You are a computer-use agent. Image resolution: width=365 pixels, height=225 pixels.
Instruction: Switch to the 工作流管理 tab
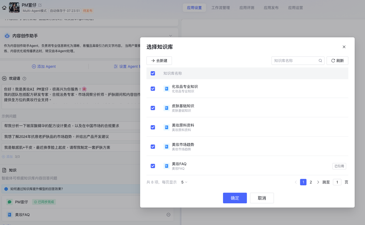coord(220,8)
